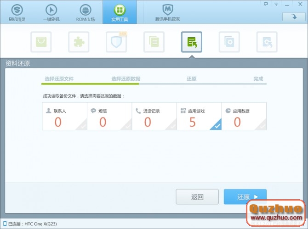Toggle 应用数据 restore selection

[x=244, y=116]
